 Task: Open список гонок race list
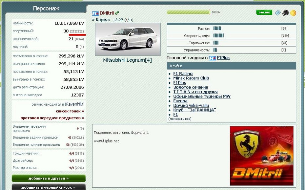click(x=70, y=111)
